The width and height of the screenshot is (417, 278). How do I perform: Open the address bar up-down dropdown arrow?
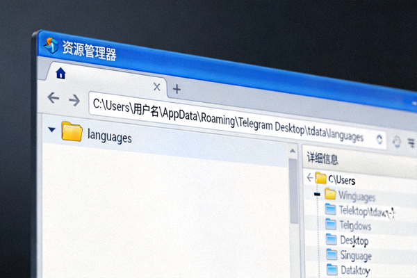point(379,140)
